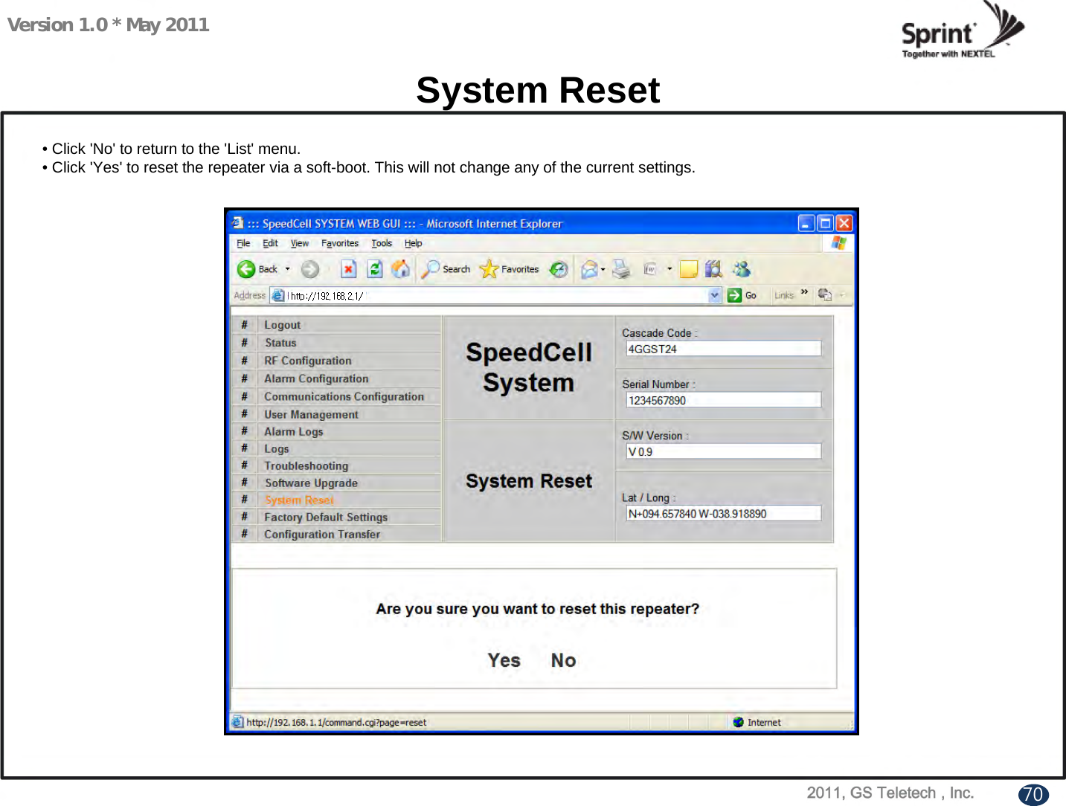Open the Status page link
The height and width of the screenshot is (806, 1066).
[x=280, y=343]
